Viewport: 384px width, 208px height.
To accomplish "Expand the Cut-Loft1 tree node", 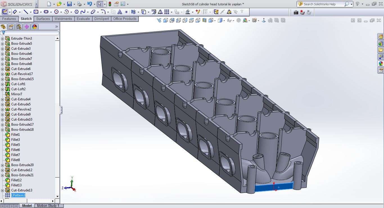I will [3, 84].
